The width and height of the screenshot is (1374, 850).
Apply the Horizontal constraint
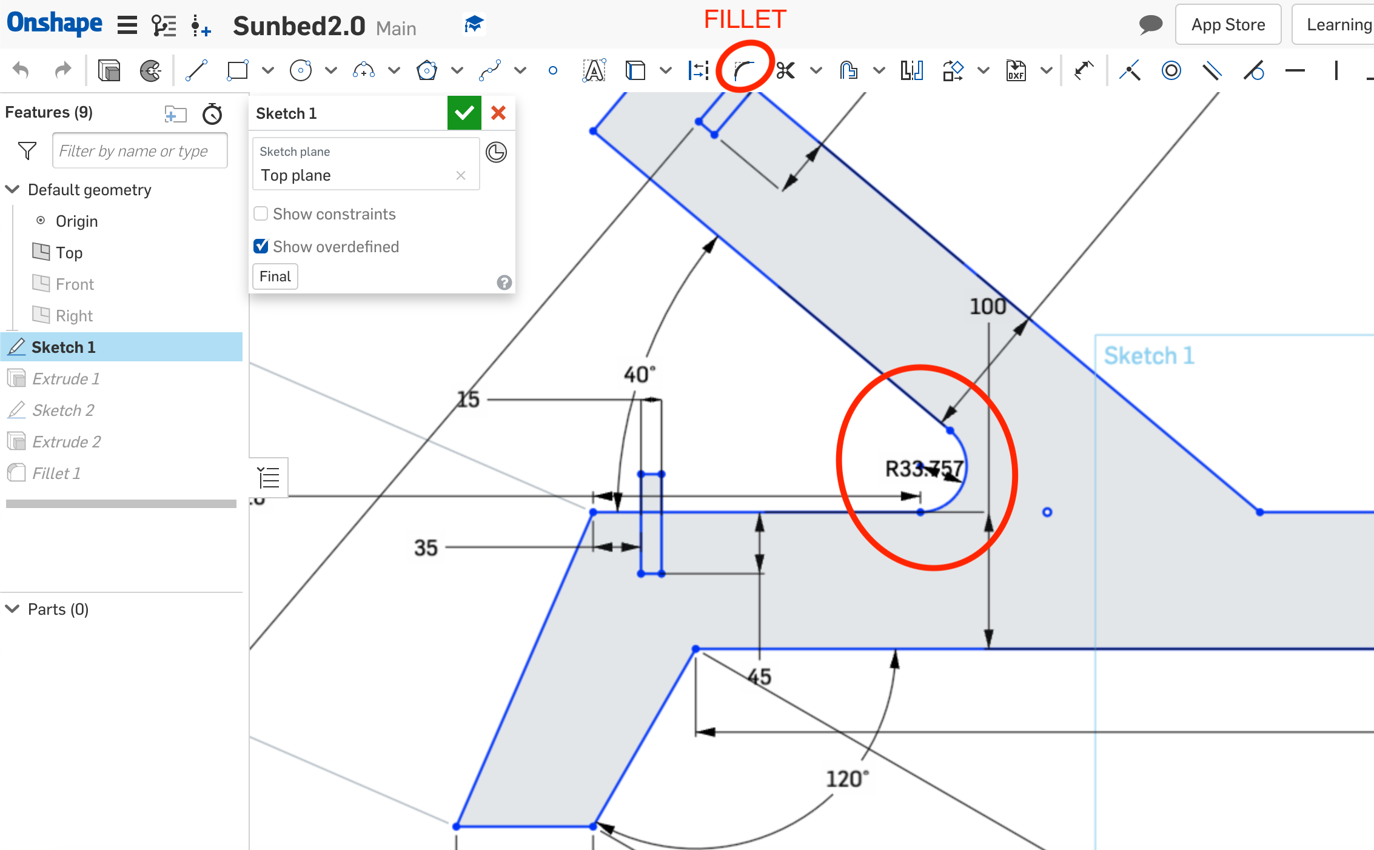point(1295,70)
